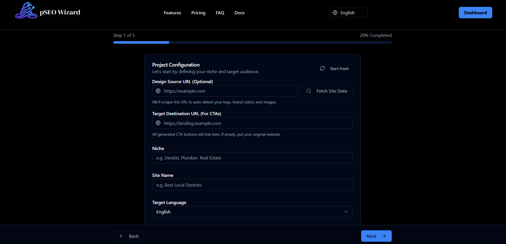Click into the Site Name field
Viewport: 506px width, 244px height.
252,185
